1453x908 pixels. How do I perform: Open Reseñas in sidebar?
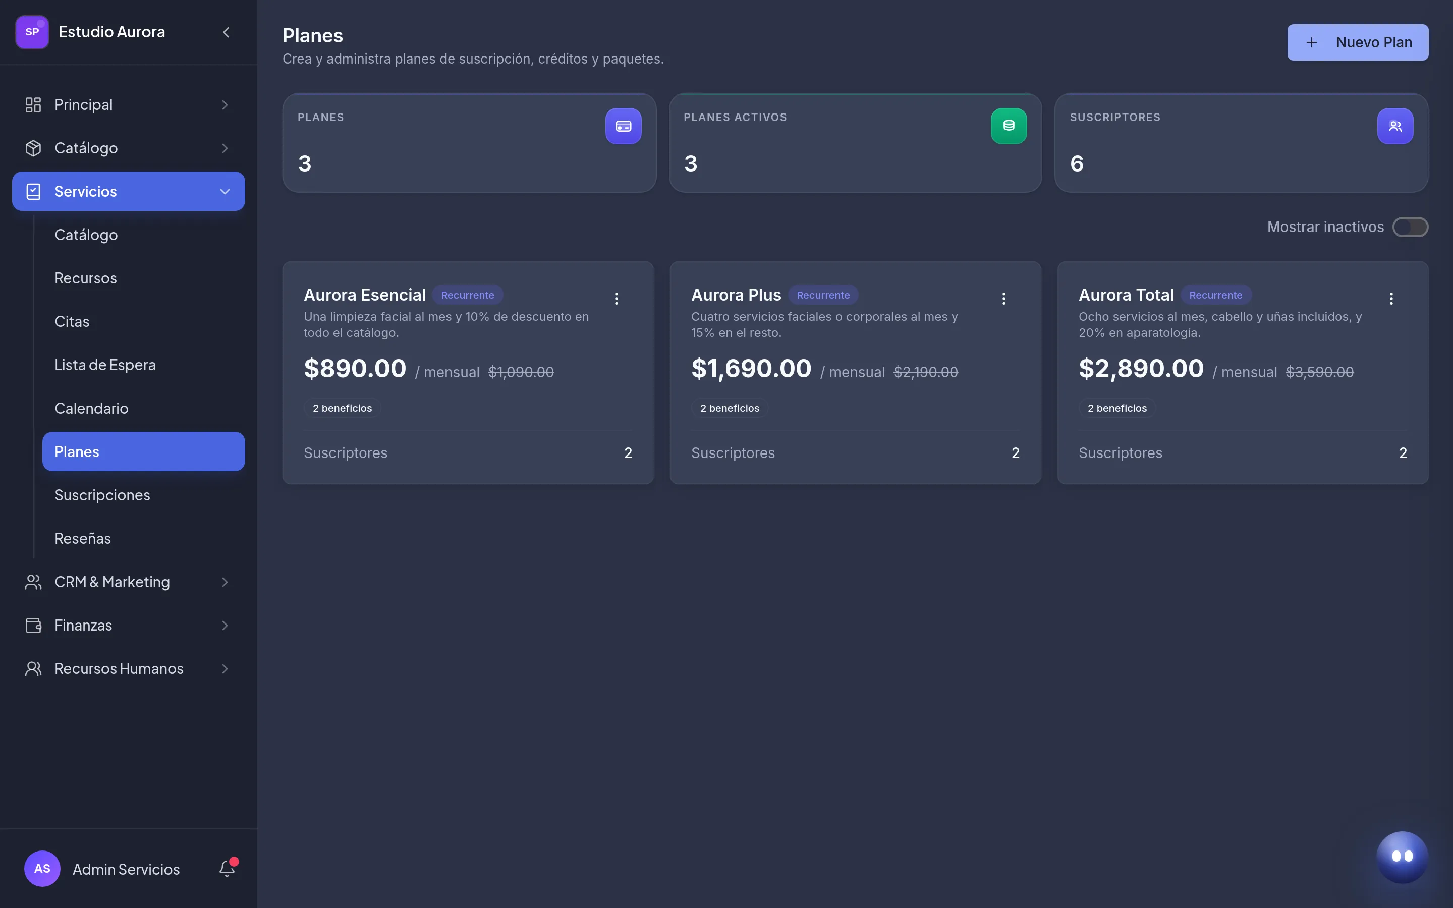click(143, 538)
